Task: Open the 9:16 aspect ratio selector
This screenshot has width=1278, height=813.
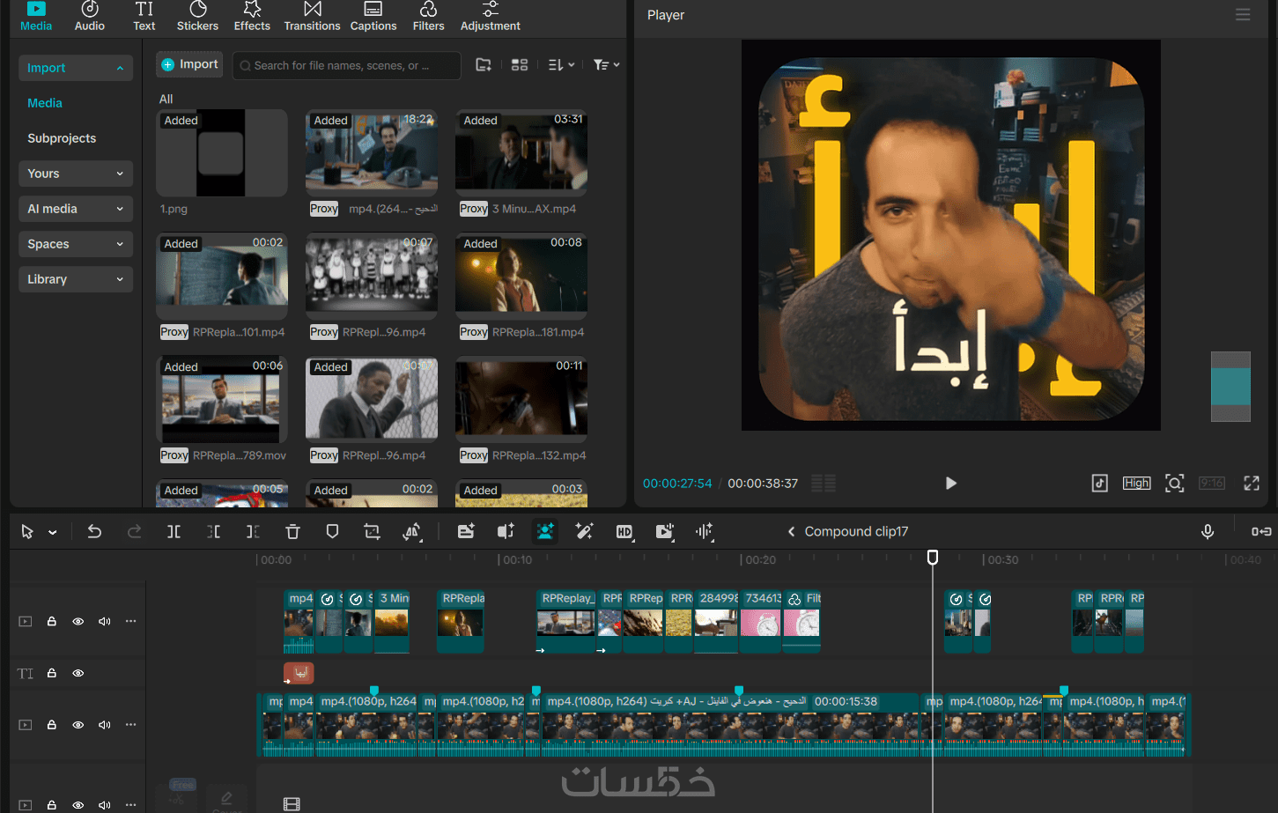Action: (x=1212, y=483)
